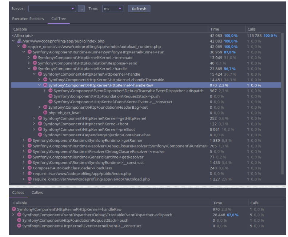The image size is (288, 237).
Task: Click method icon of selected handleRaw row
Action: (x=45, y=85)
